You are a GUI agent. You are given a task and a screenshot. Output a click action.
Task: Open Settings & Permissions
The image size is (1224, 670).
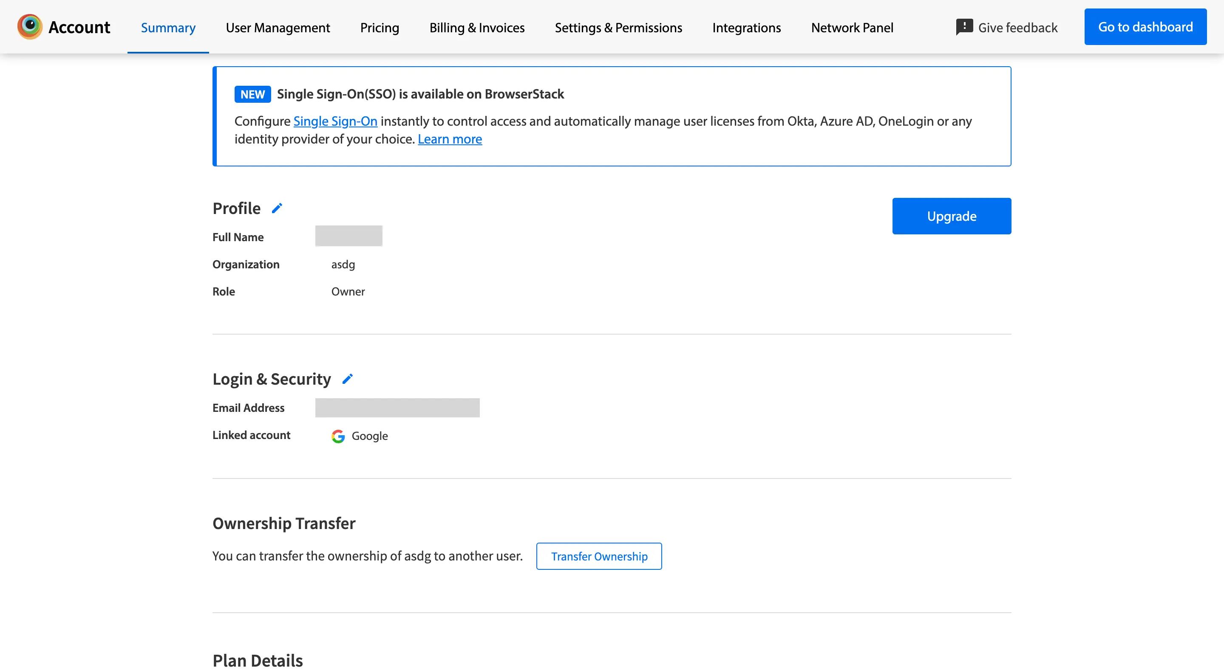pyautogui.click(x=618, y=28)
